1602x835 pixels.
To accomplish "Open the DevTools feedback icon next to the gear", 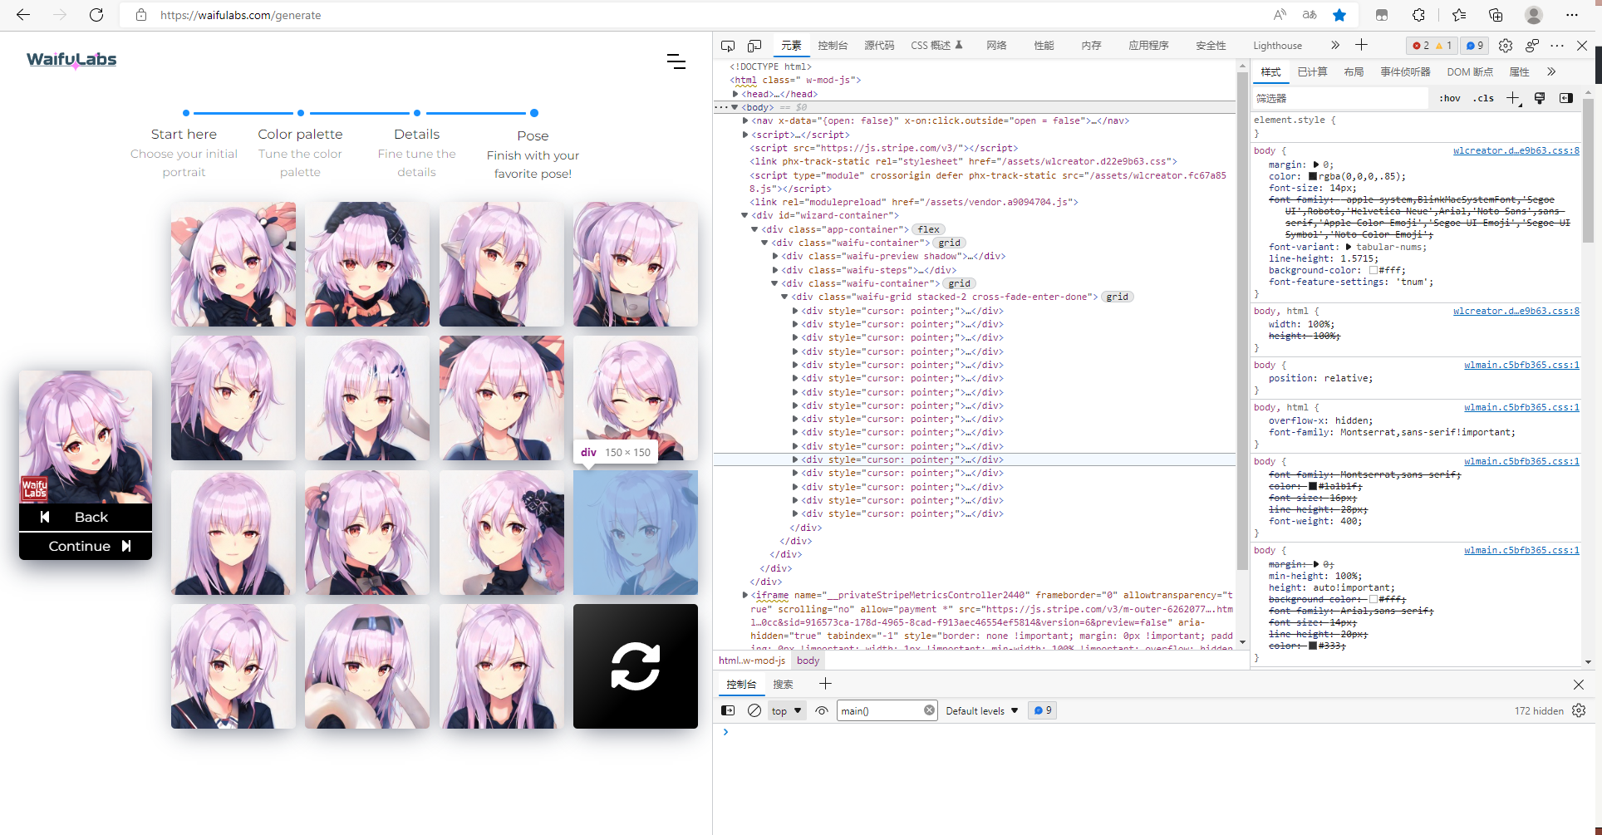I will pyautogui.click(x=1532, y=46).
